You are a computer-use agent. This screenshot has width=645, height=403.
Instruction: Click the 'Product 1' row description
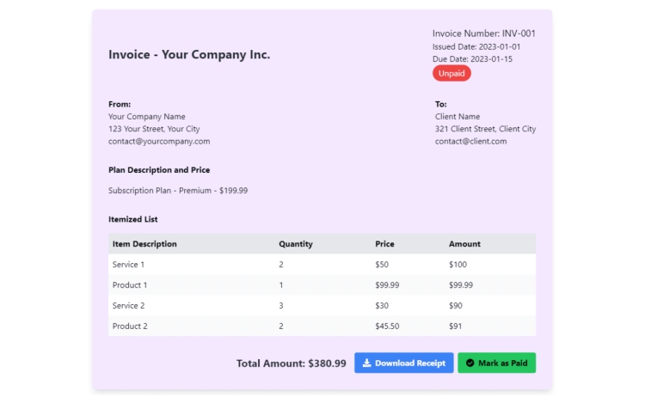point(129,285)
